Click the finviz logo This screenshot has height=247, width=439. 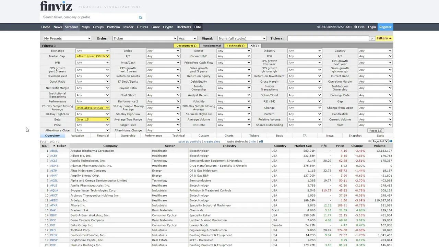coord(57,6)
